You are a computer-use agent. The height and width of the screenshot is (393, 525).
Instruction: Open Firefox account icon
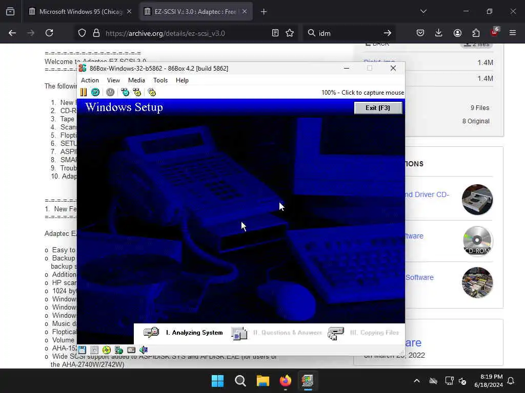coord(457,33)
